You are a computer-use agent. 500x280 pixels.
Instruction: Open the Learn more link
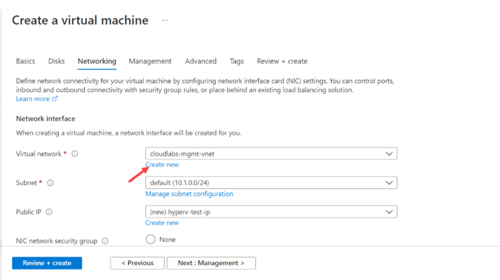[x=33, y=99]
